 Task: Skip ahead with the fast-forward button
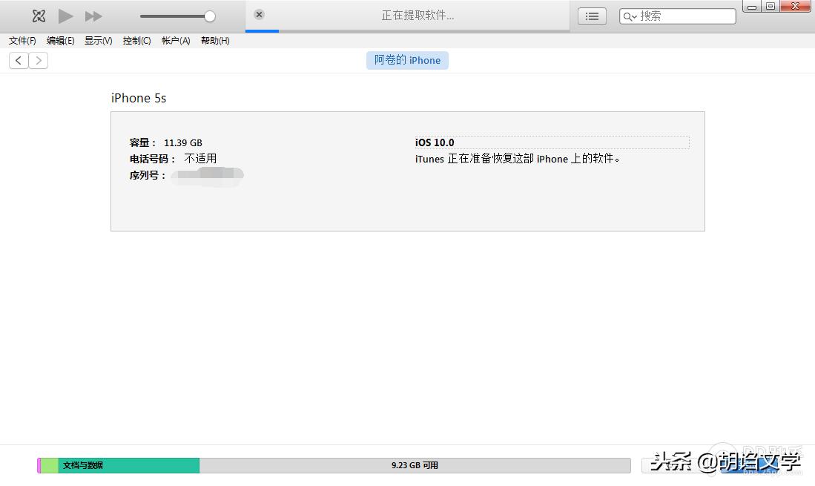[x=93, y=16]
